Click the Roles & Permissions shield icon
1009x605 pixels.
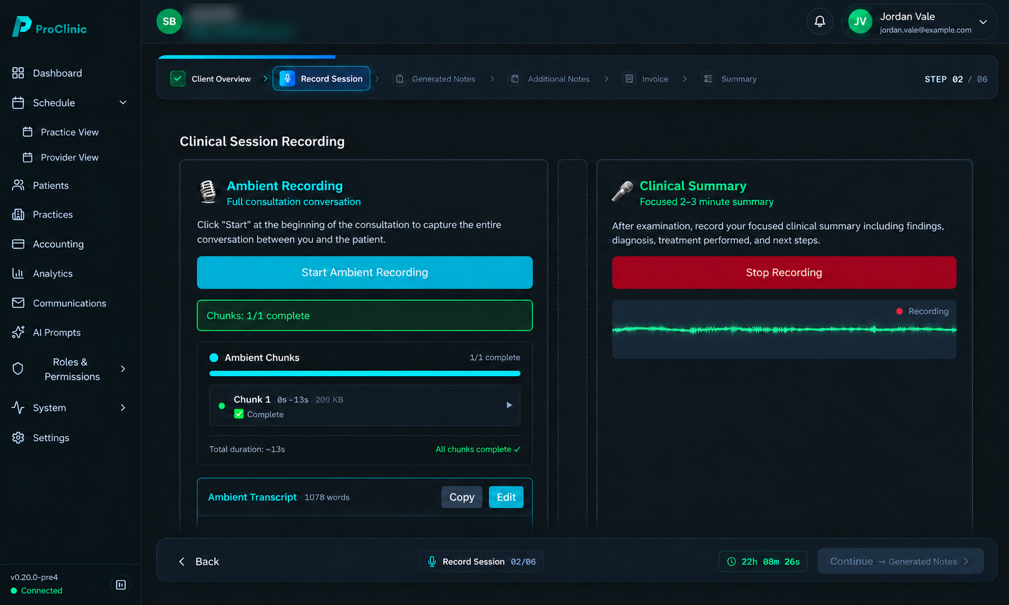(18, 369)
